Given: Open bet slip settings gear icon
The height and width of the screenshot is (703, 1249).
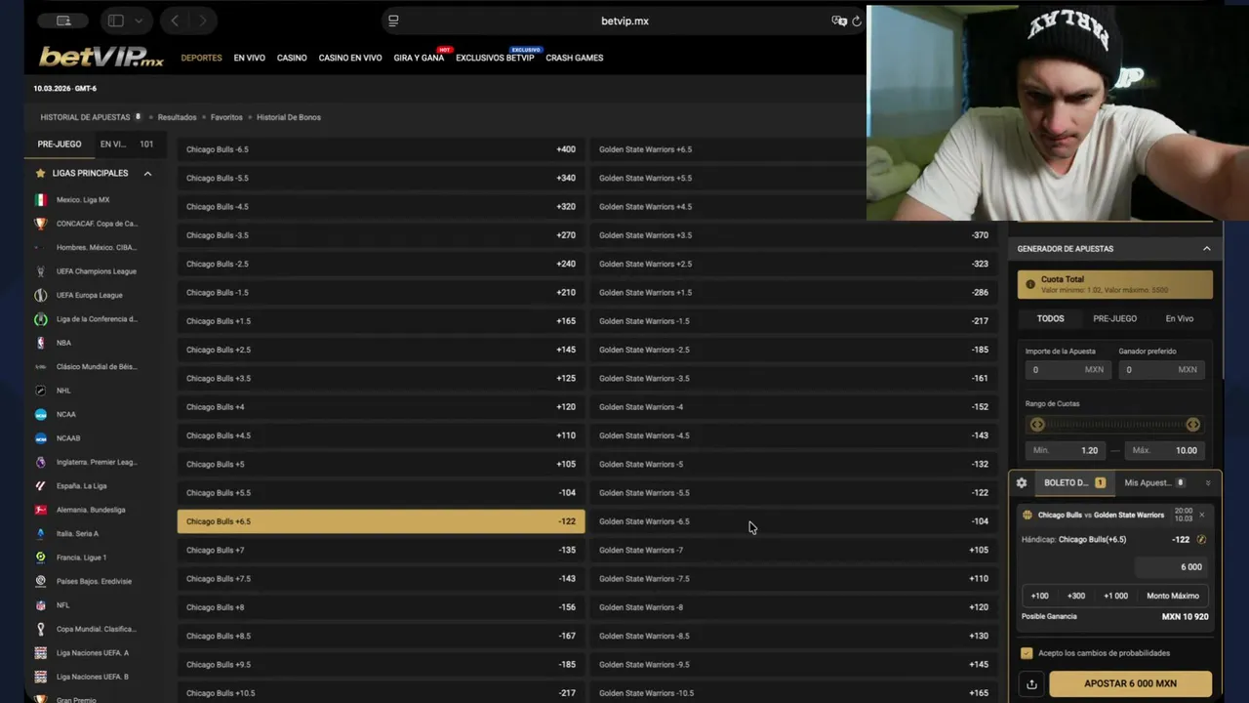Looking at the screenshot, I should [1022, 482].
